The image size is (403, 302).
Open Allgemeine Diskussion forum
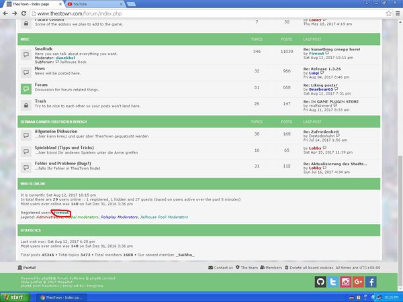tap(56, 132)
